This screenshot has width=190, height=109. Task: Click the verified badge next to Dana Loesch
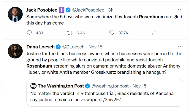click(x=58, y=47)
